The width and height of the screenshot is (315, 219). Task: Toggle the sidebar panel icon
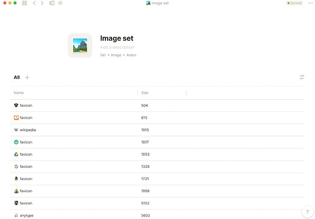coord(52,3)
